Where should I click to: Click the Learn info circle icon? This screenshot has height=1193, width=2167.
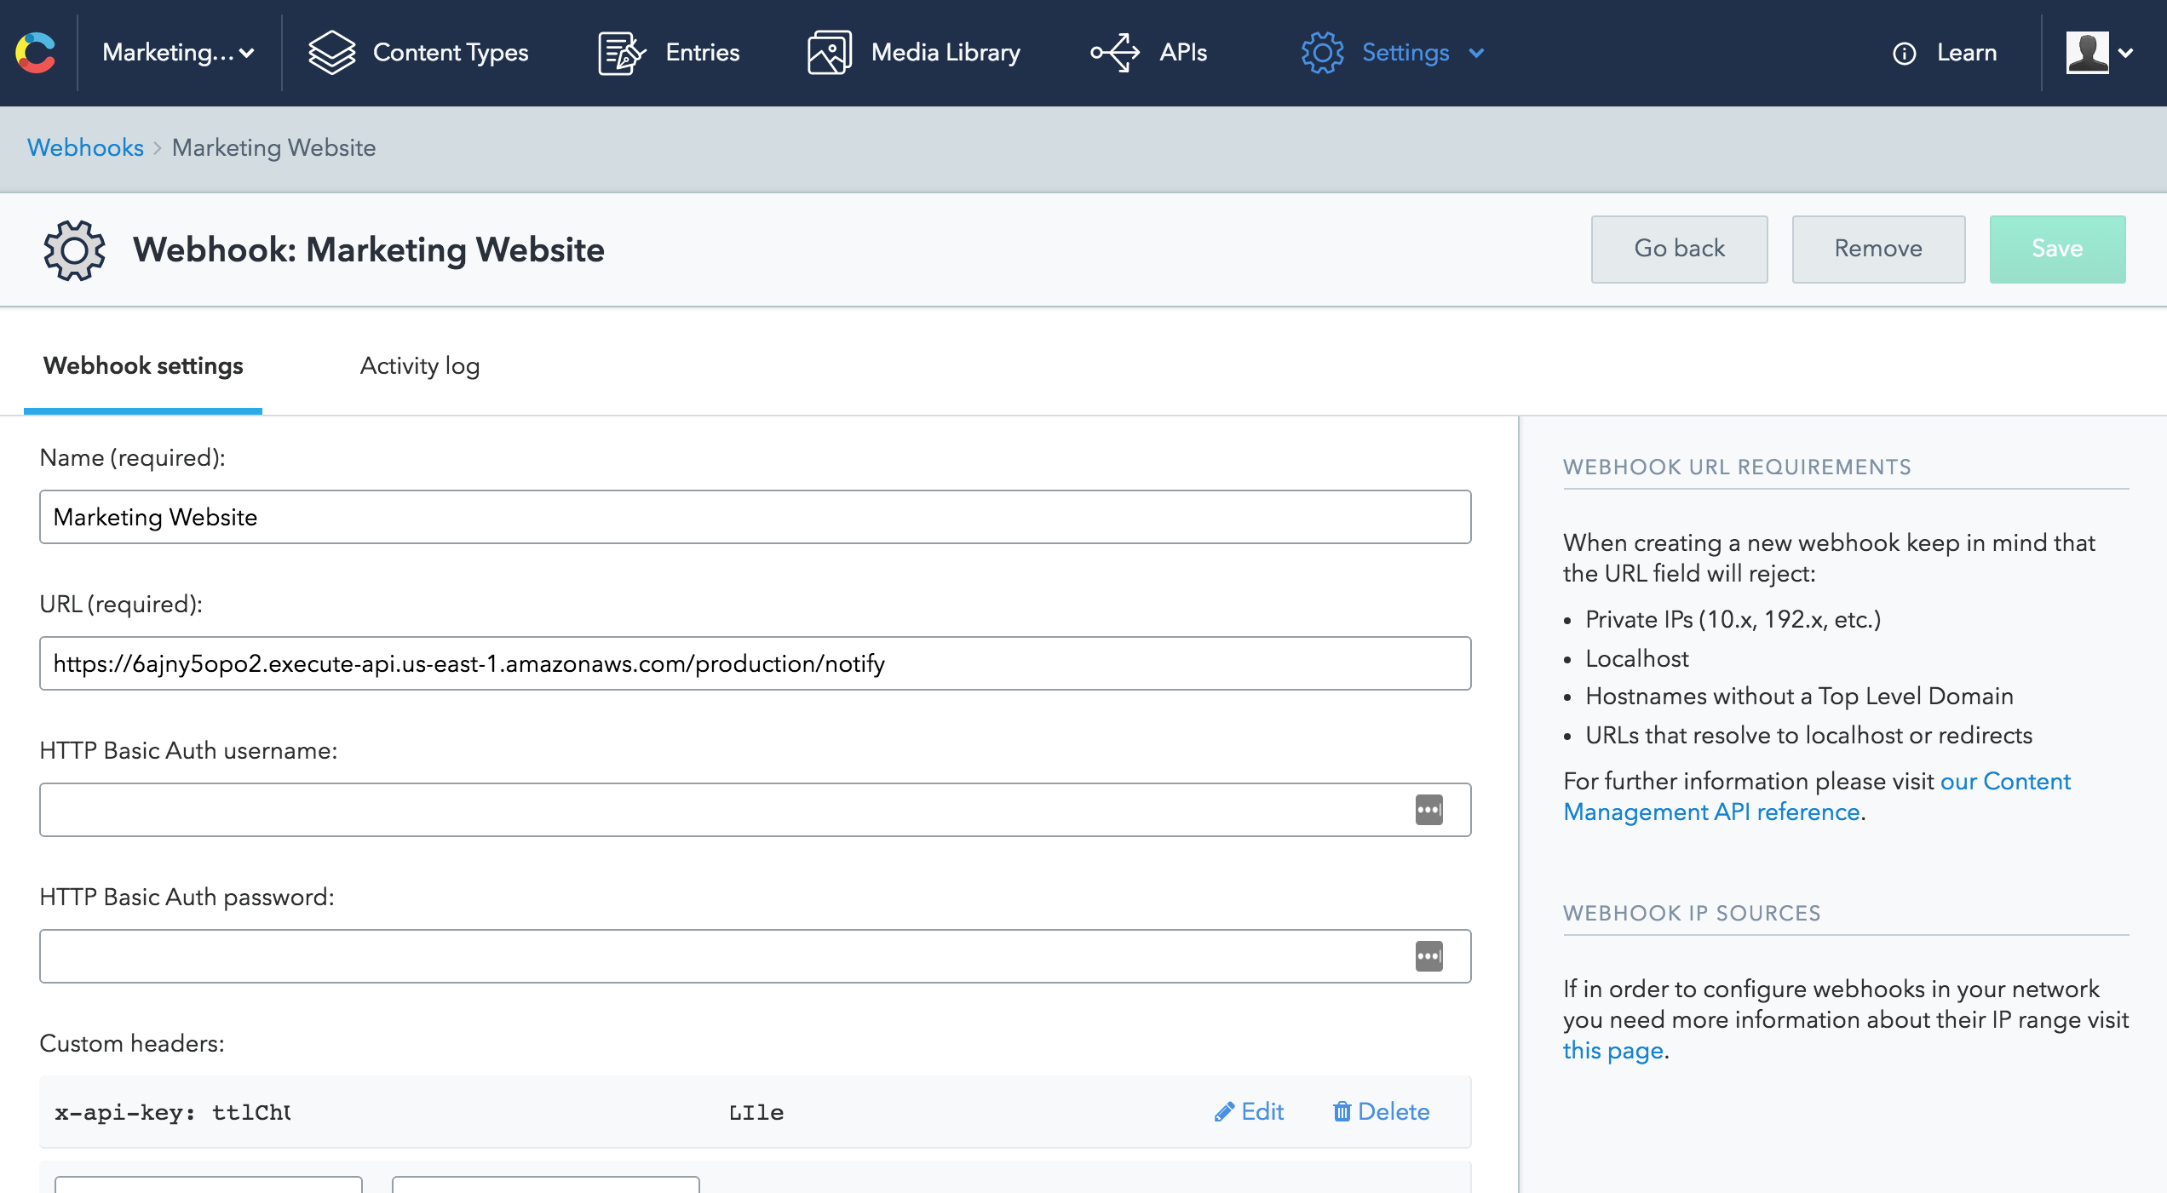click(1905, 54)
